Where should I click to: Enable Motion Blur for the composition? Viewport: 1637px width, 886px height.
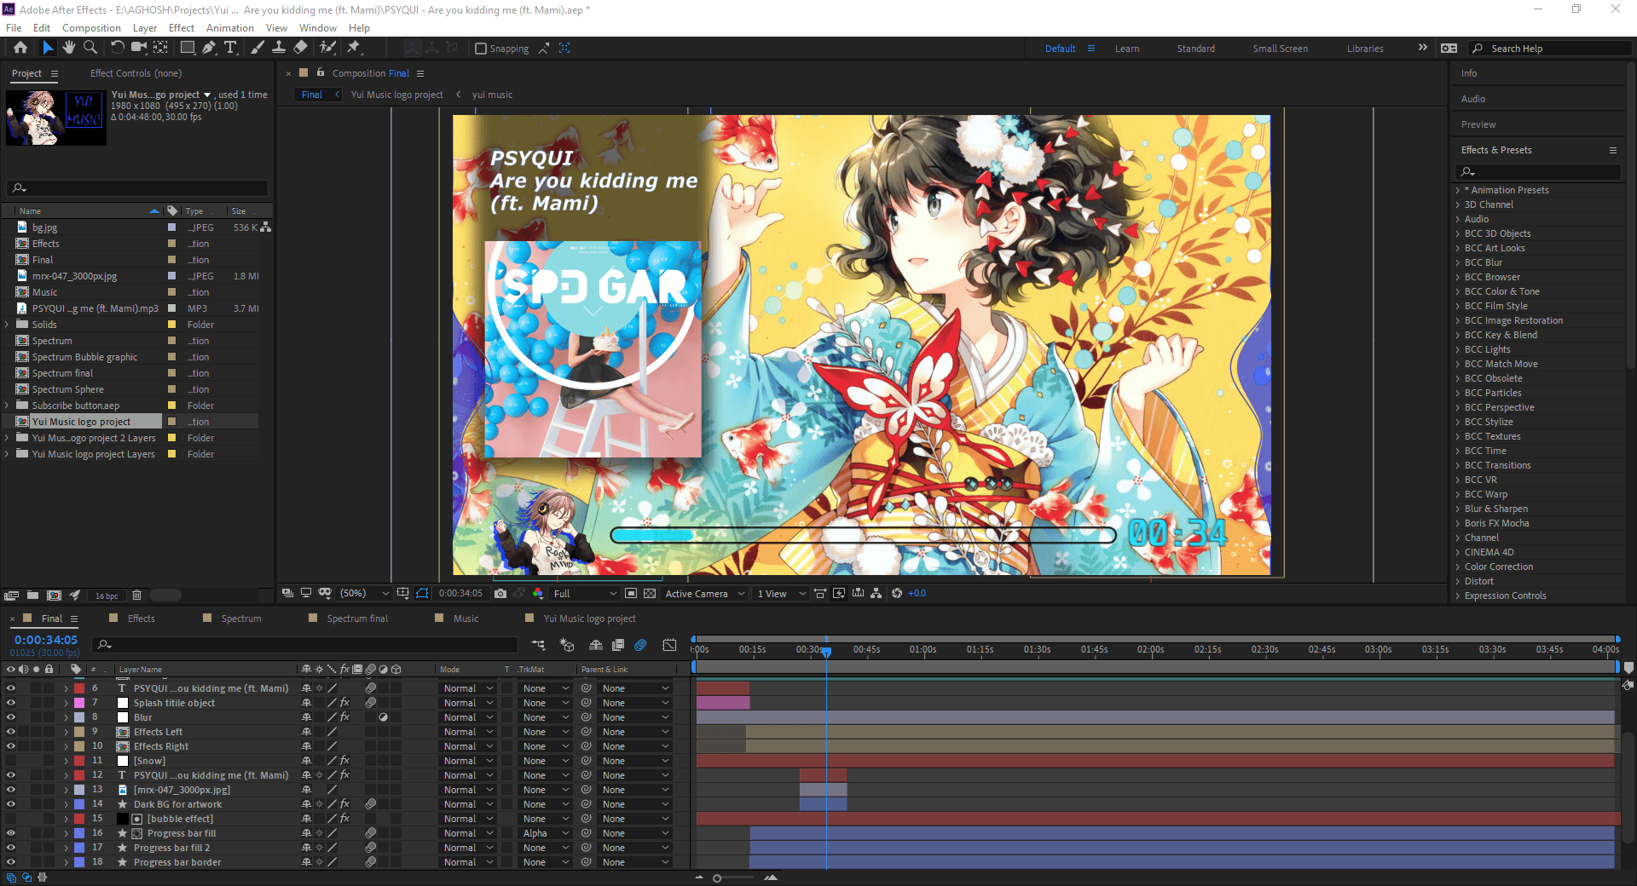(641, 645)
